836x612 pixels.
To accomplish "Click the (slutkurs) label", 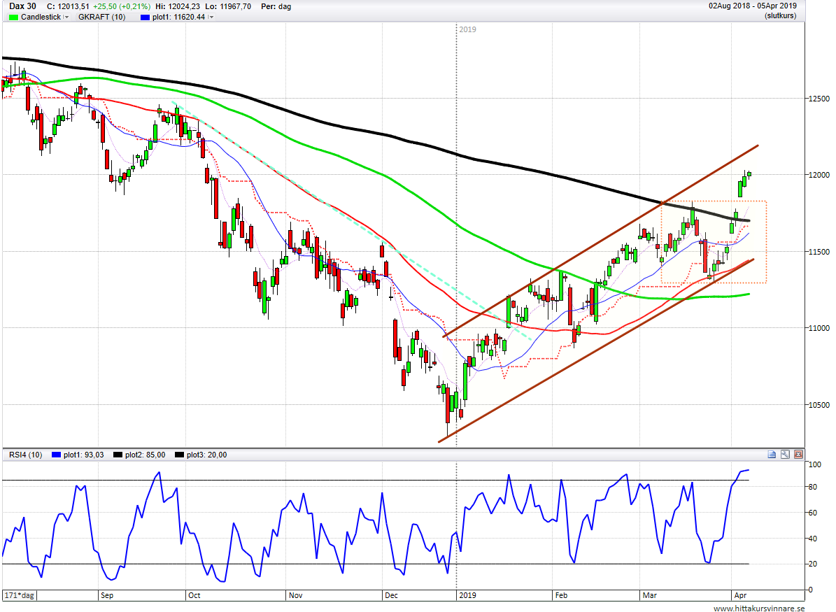I will pos(781,15).
